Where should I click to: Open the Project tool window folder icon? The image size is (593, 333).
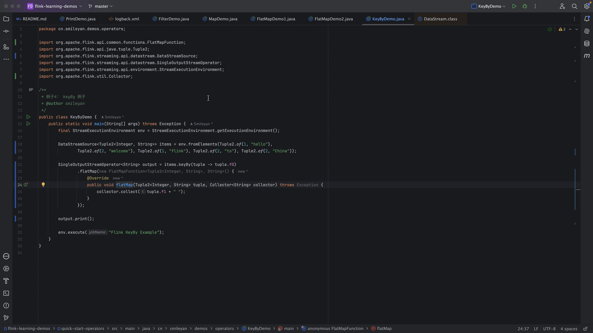[6, 19]
